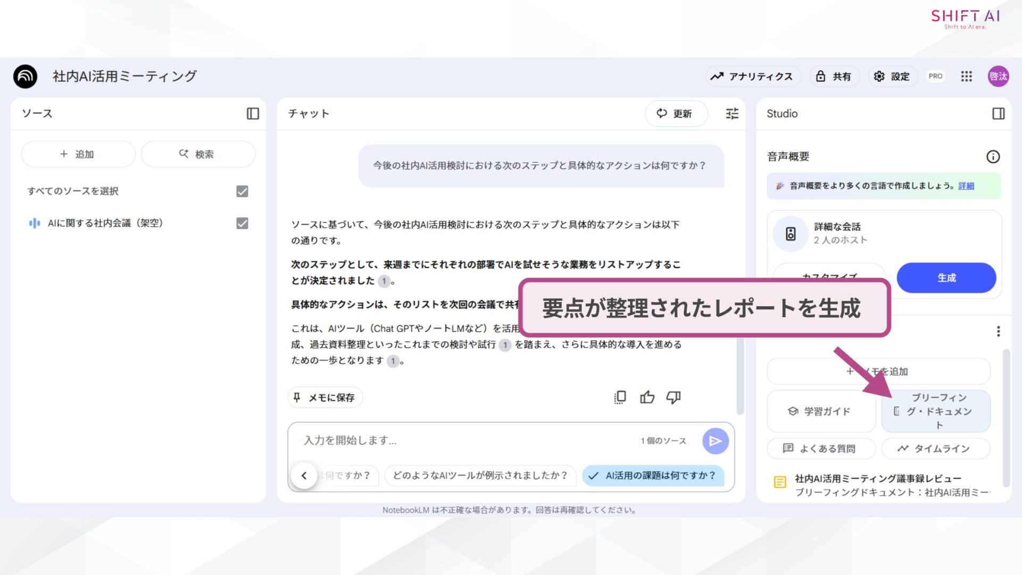
Task: Show previous suggested questions with the chevron
Action: [x=304, y=475]
